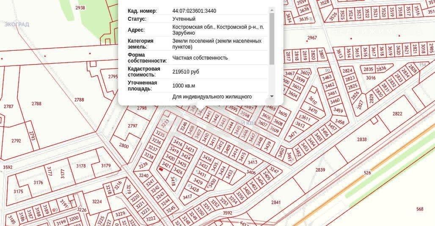Click the cadastral value 219510 руб
Image resolution: width=435 pixels, height=226 pixels.
tap(185, 72)
